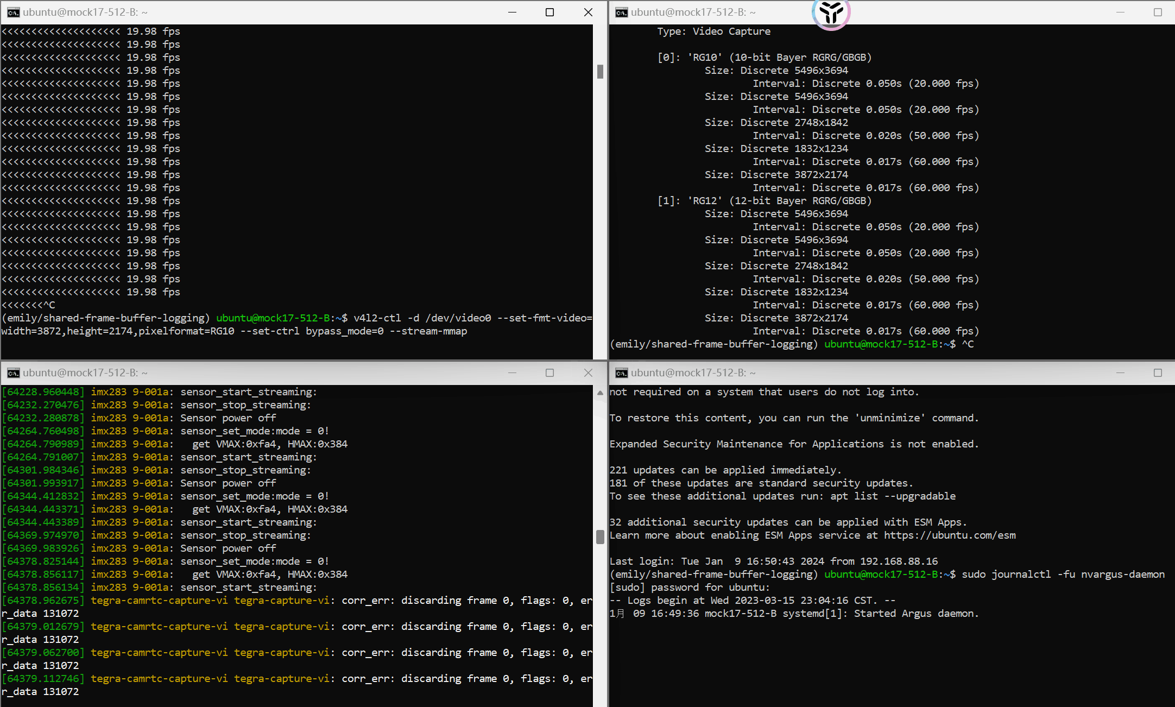Maximize the top-right Video Capture formats terminal

tap(1158, 12)
